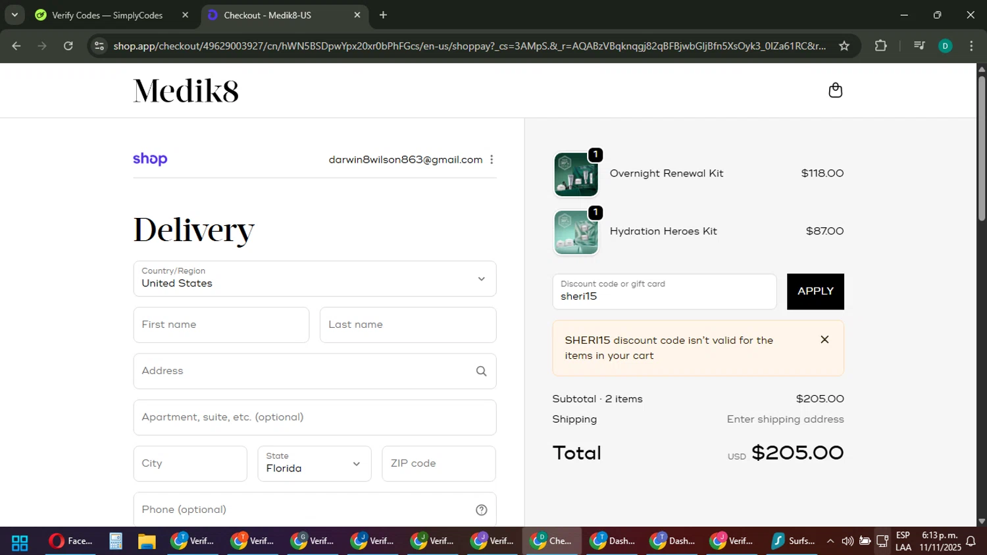Open a new browser tab
Image resolution: width=987 pixels, height=555 pixels.
(x=383, y=14)
